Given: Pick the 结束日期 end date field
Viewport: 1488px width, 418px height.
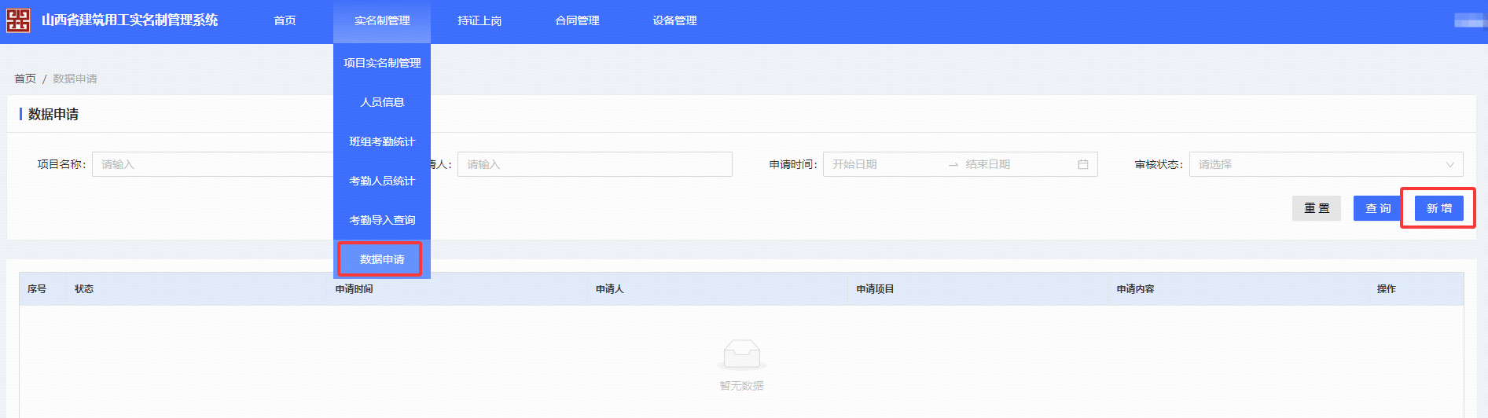Looking at the screenshot, I should 1014,164.
